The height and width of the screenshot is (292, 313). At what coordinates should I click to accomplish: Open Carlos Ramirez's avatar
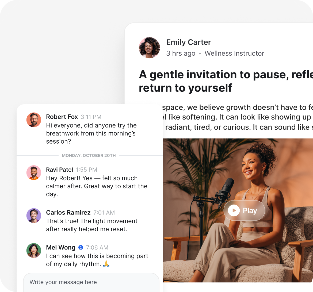point(34,216)
